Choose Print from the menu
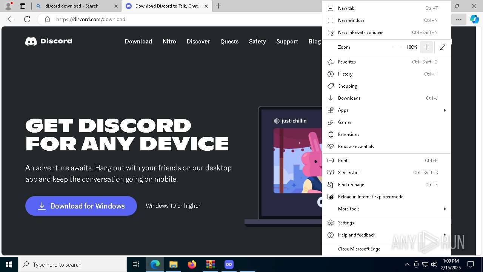The width and height of the screenshot is (483, 272). point(386,161)
